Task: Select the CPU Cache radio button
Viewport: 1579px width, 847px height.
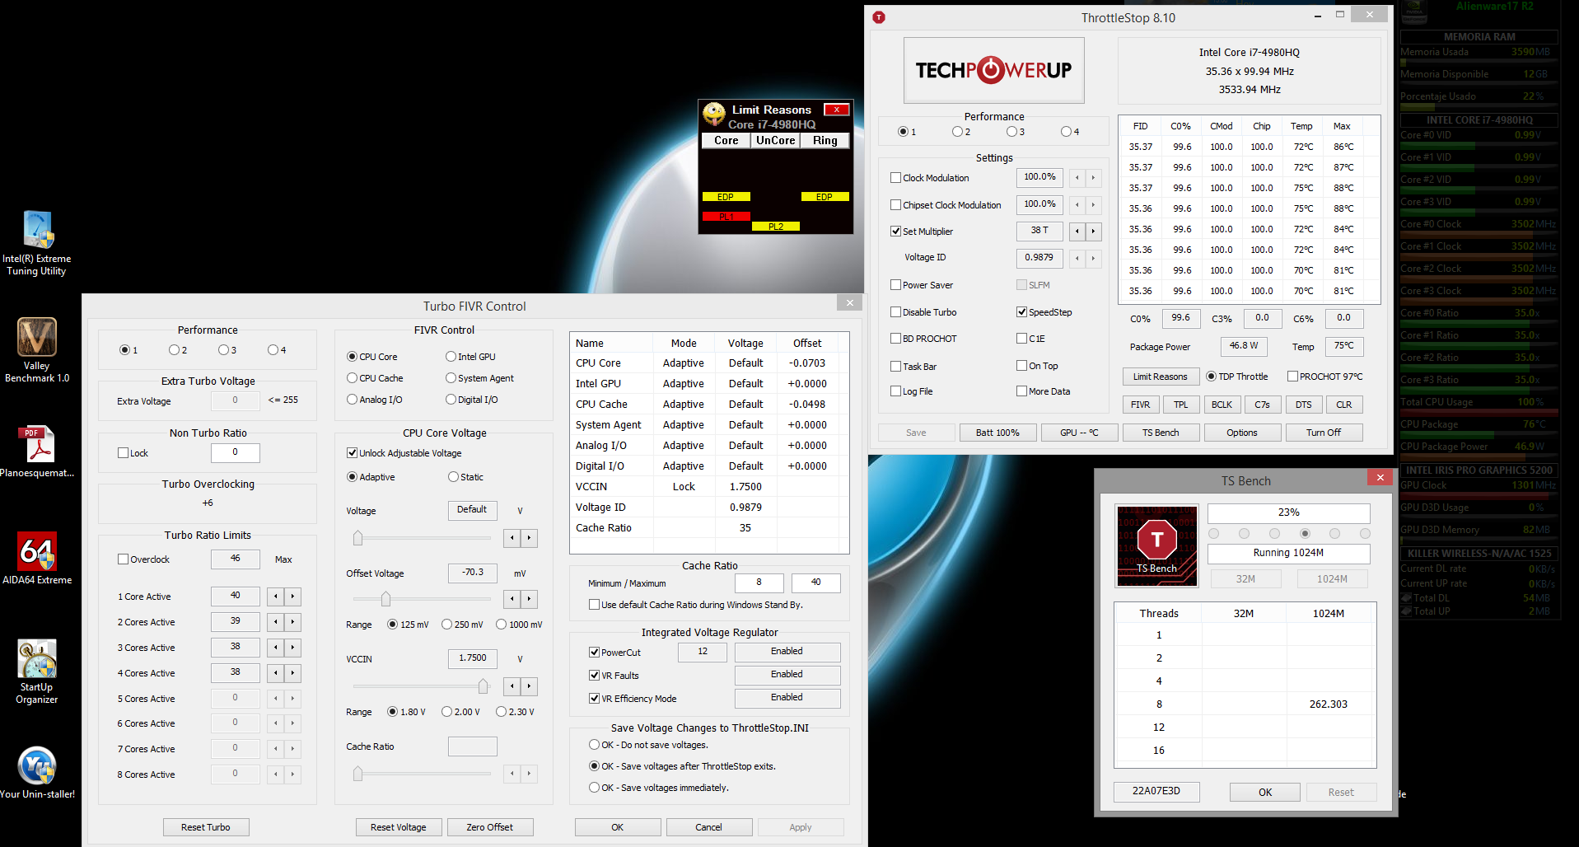Action: click(x=353, y=378)
